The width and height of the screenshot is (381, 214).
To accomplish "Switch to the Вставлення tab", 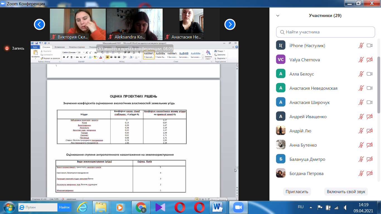I will [60, 47].
